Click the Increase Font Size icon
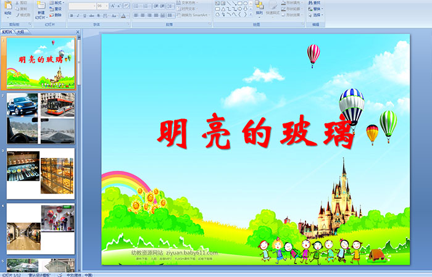432x277 pixels. [112, 6]
